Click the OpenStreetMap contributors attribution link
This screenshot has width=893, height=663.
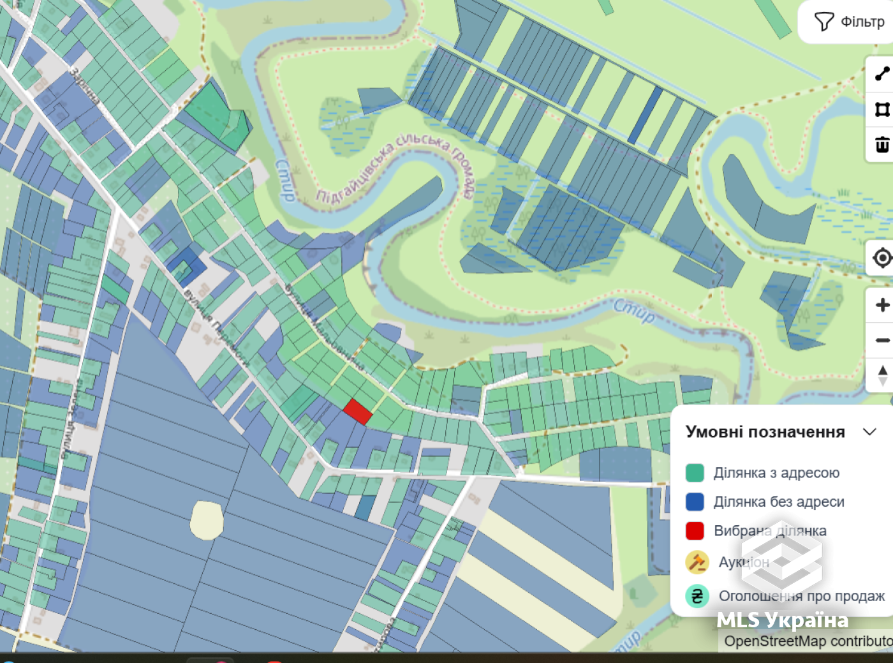click(x=808, y=641)
